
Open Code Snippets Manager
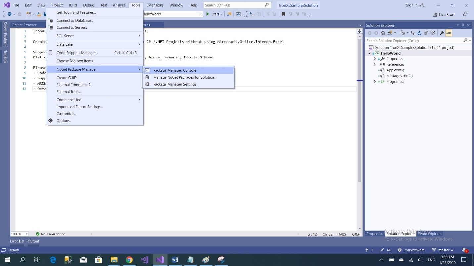tap(95, 53)
